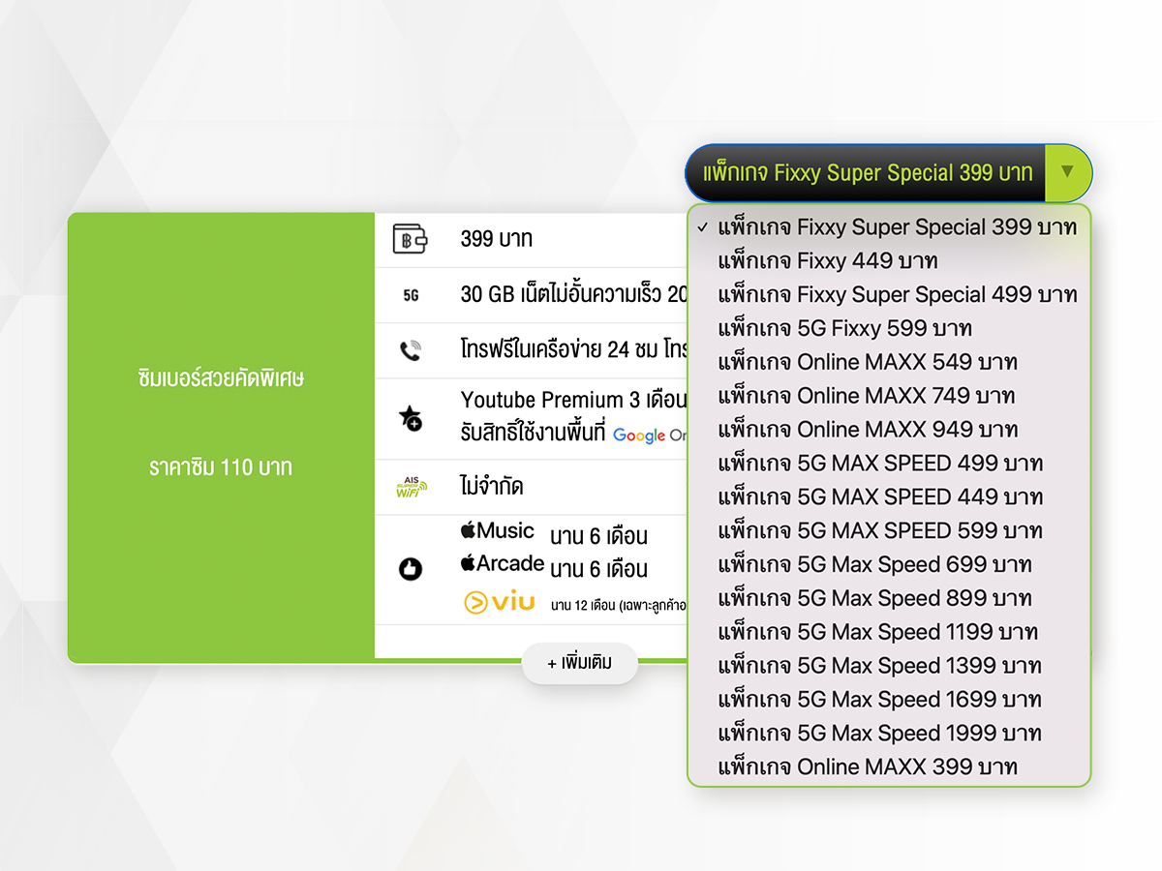
Task: Pick Online MAXX 399 บาท package
Action: pos(889,767)
